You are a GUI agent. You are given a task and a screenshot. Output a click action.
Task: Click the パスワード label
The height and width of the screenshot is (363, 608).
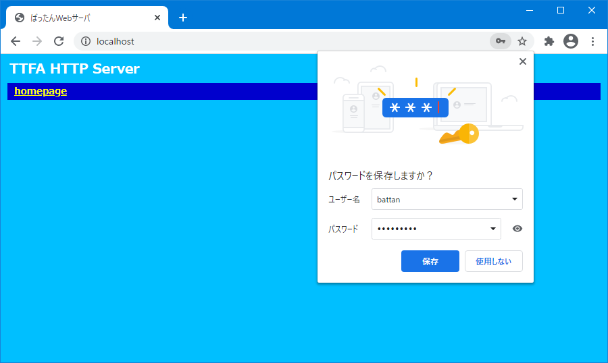[343, 229]
